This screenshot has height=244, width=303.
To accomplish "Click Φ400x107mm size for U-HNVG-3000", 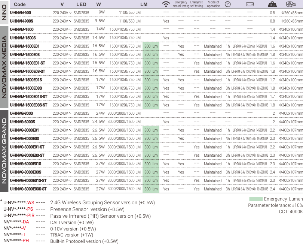I will (291, 113).
